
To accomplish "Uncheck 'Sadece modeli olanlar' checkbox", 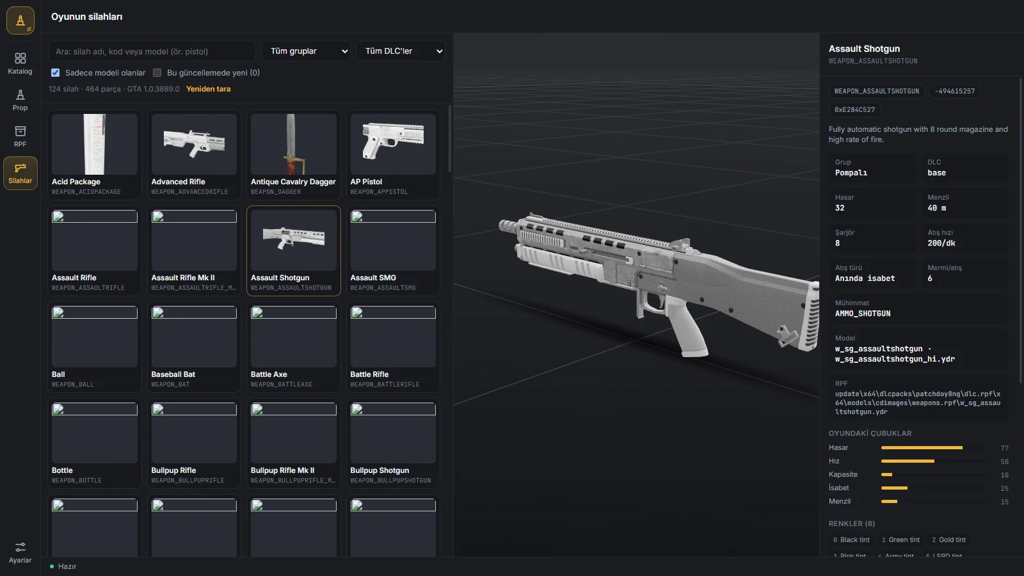I will (x=56, y=73).
